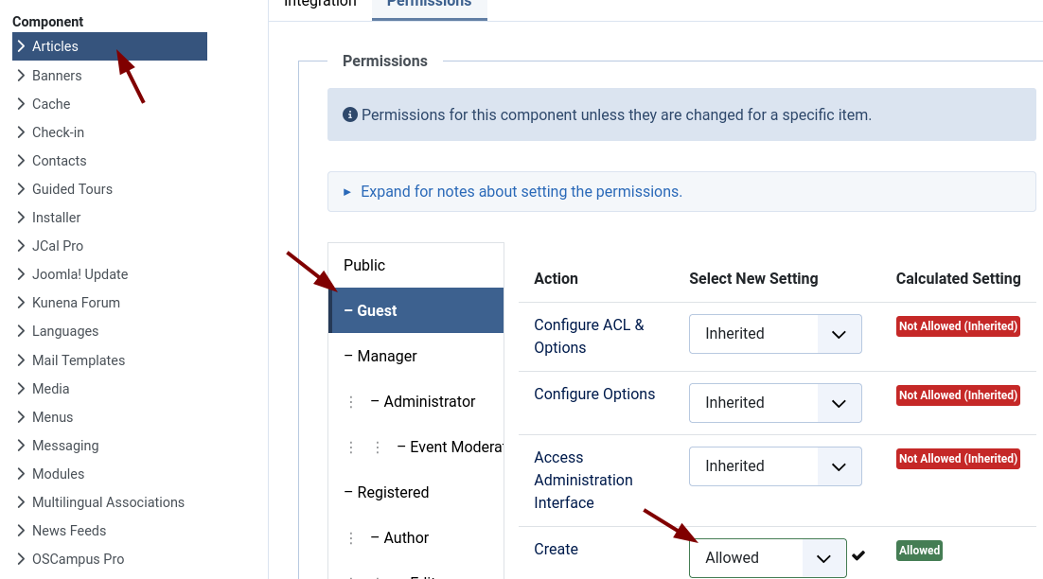
Task: Select the Registered user group
Action: coord(393,493)
